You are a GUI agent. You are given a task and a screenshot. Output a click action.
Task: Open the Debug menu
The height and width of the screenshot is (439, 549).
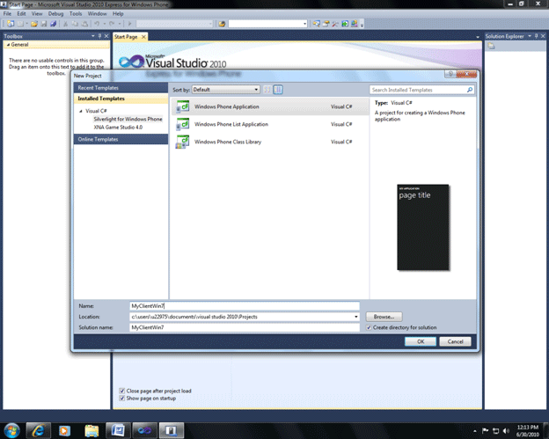tap(55, 14)
